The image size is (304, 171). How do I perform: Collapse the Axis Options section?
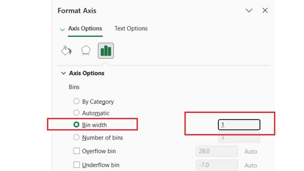click(63, 73)
